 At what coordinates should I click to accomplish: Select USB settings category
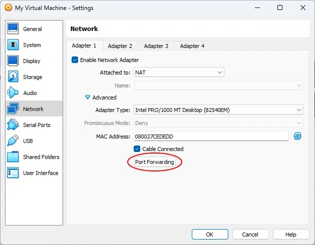(34, 141)
